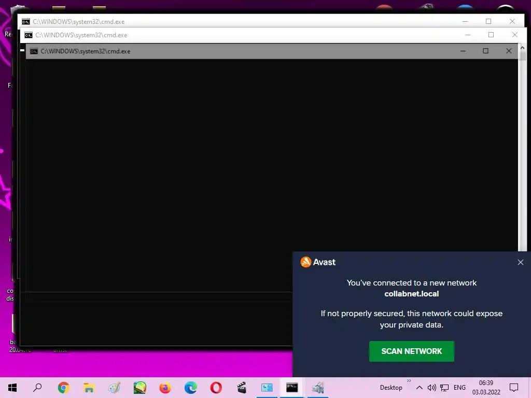Click middle cmd.exe window system icon
The height and width of the screenshot is (398, 531).
tap(29, 35)
